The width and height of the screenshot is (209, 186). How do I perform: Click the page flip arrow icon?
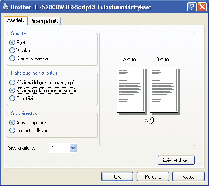[150, 120]
